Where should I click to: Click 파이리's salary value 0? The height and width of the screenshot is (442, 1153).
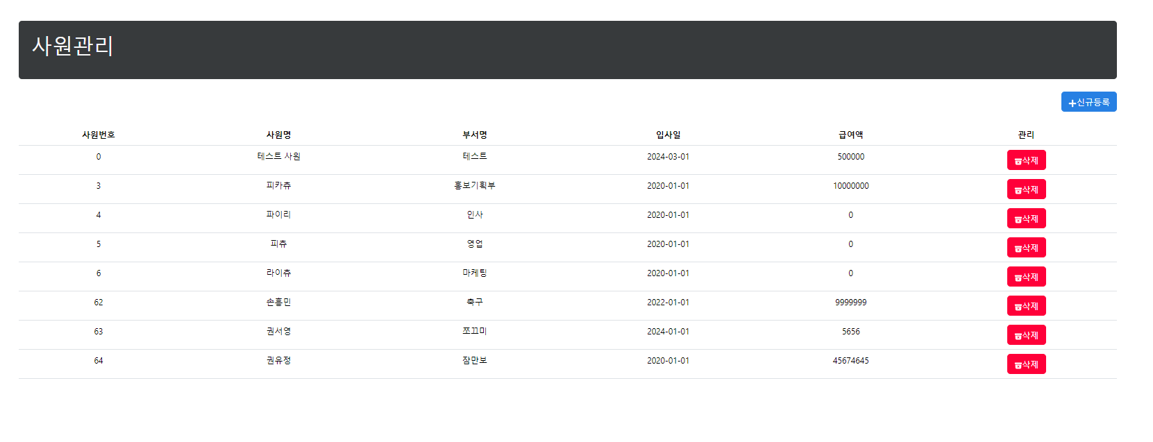click(x=851, y=215)
